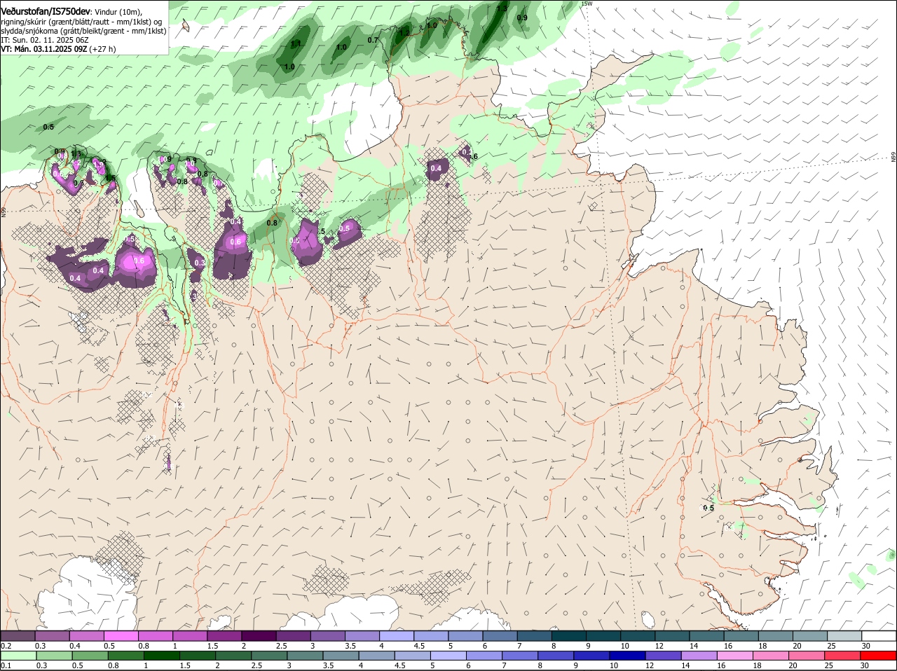Click the 1.3 precipitation value at top
This screenshot has height=671, width=897.
[502, 9]
